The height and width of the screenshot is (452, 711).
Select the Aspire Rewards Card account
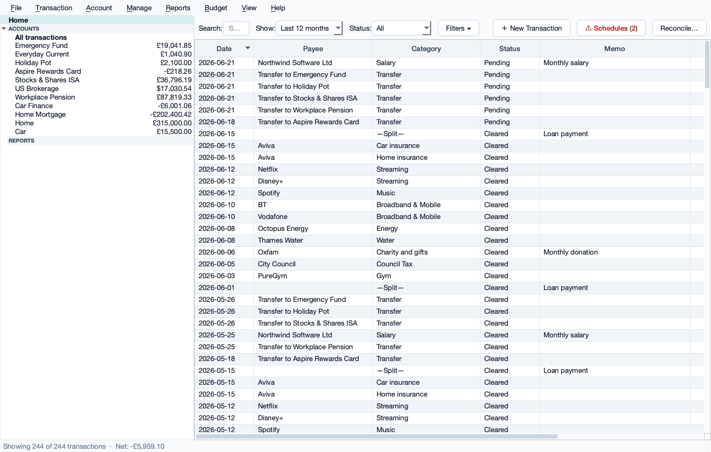97,72
